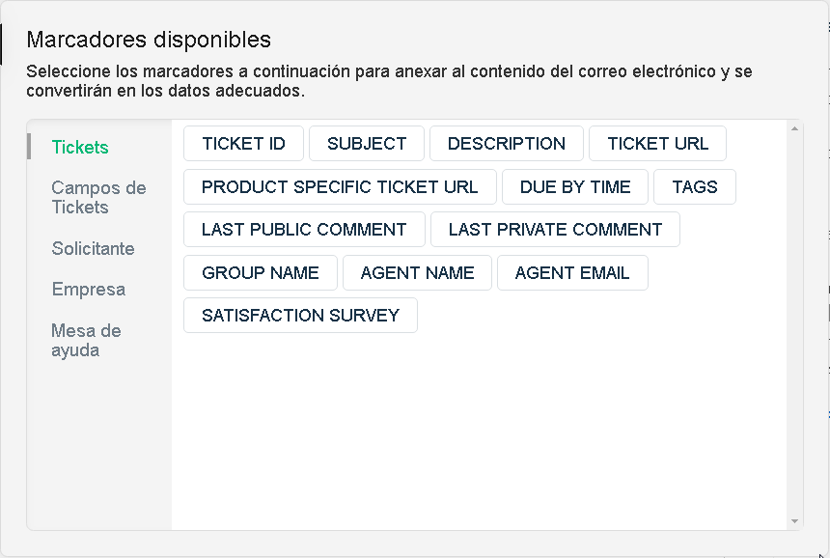Image resolution: width=830 pixels, height=558 pixels.
Task: Insert LAST PRIVATE COMMENT placeholder
Action: pyautogui.click(x=555, y=230)
